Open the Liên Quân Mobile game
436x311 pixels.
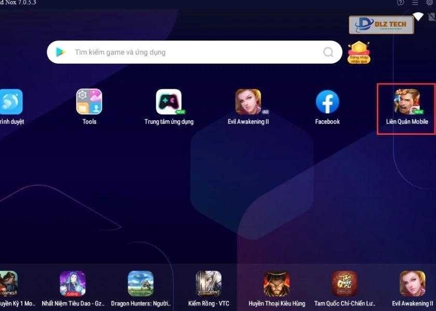click(407, 102)
